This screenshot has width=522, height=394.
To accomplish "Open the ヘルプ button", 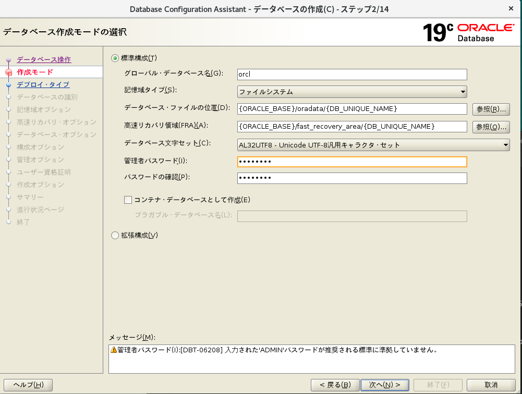I will tap(28, 385).
